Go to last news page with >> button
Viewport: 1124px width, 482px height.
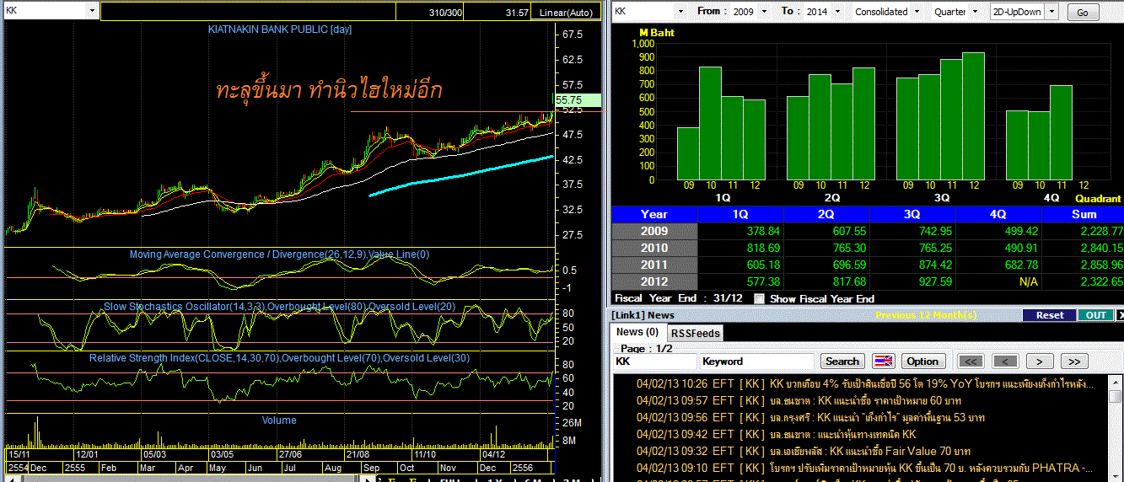pyautogui.click(x=1073, y=361)
